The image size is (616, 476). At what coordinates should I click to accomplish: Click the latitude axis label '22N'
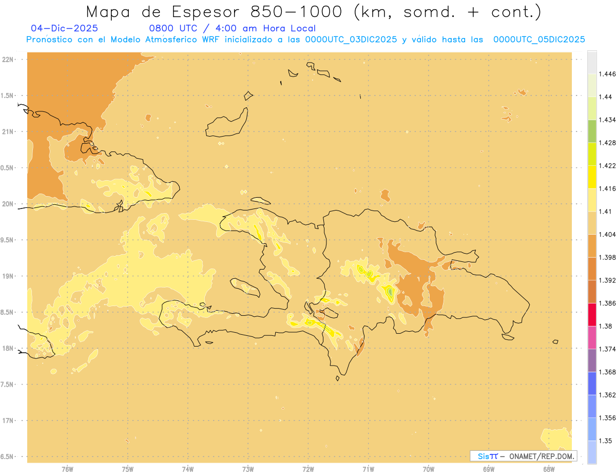[8, 60]
